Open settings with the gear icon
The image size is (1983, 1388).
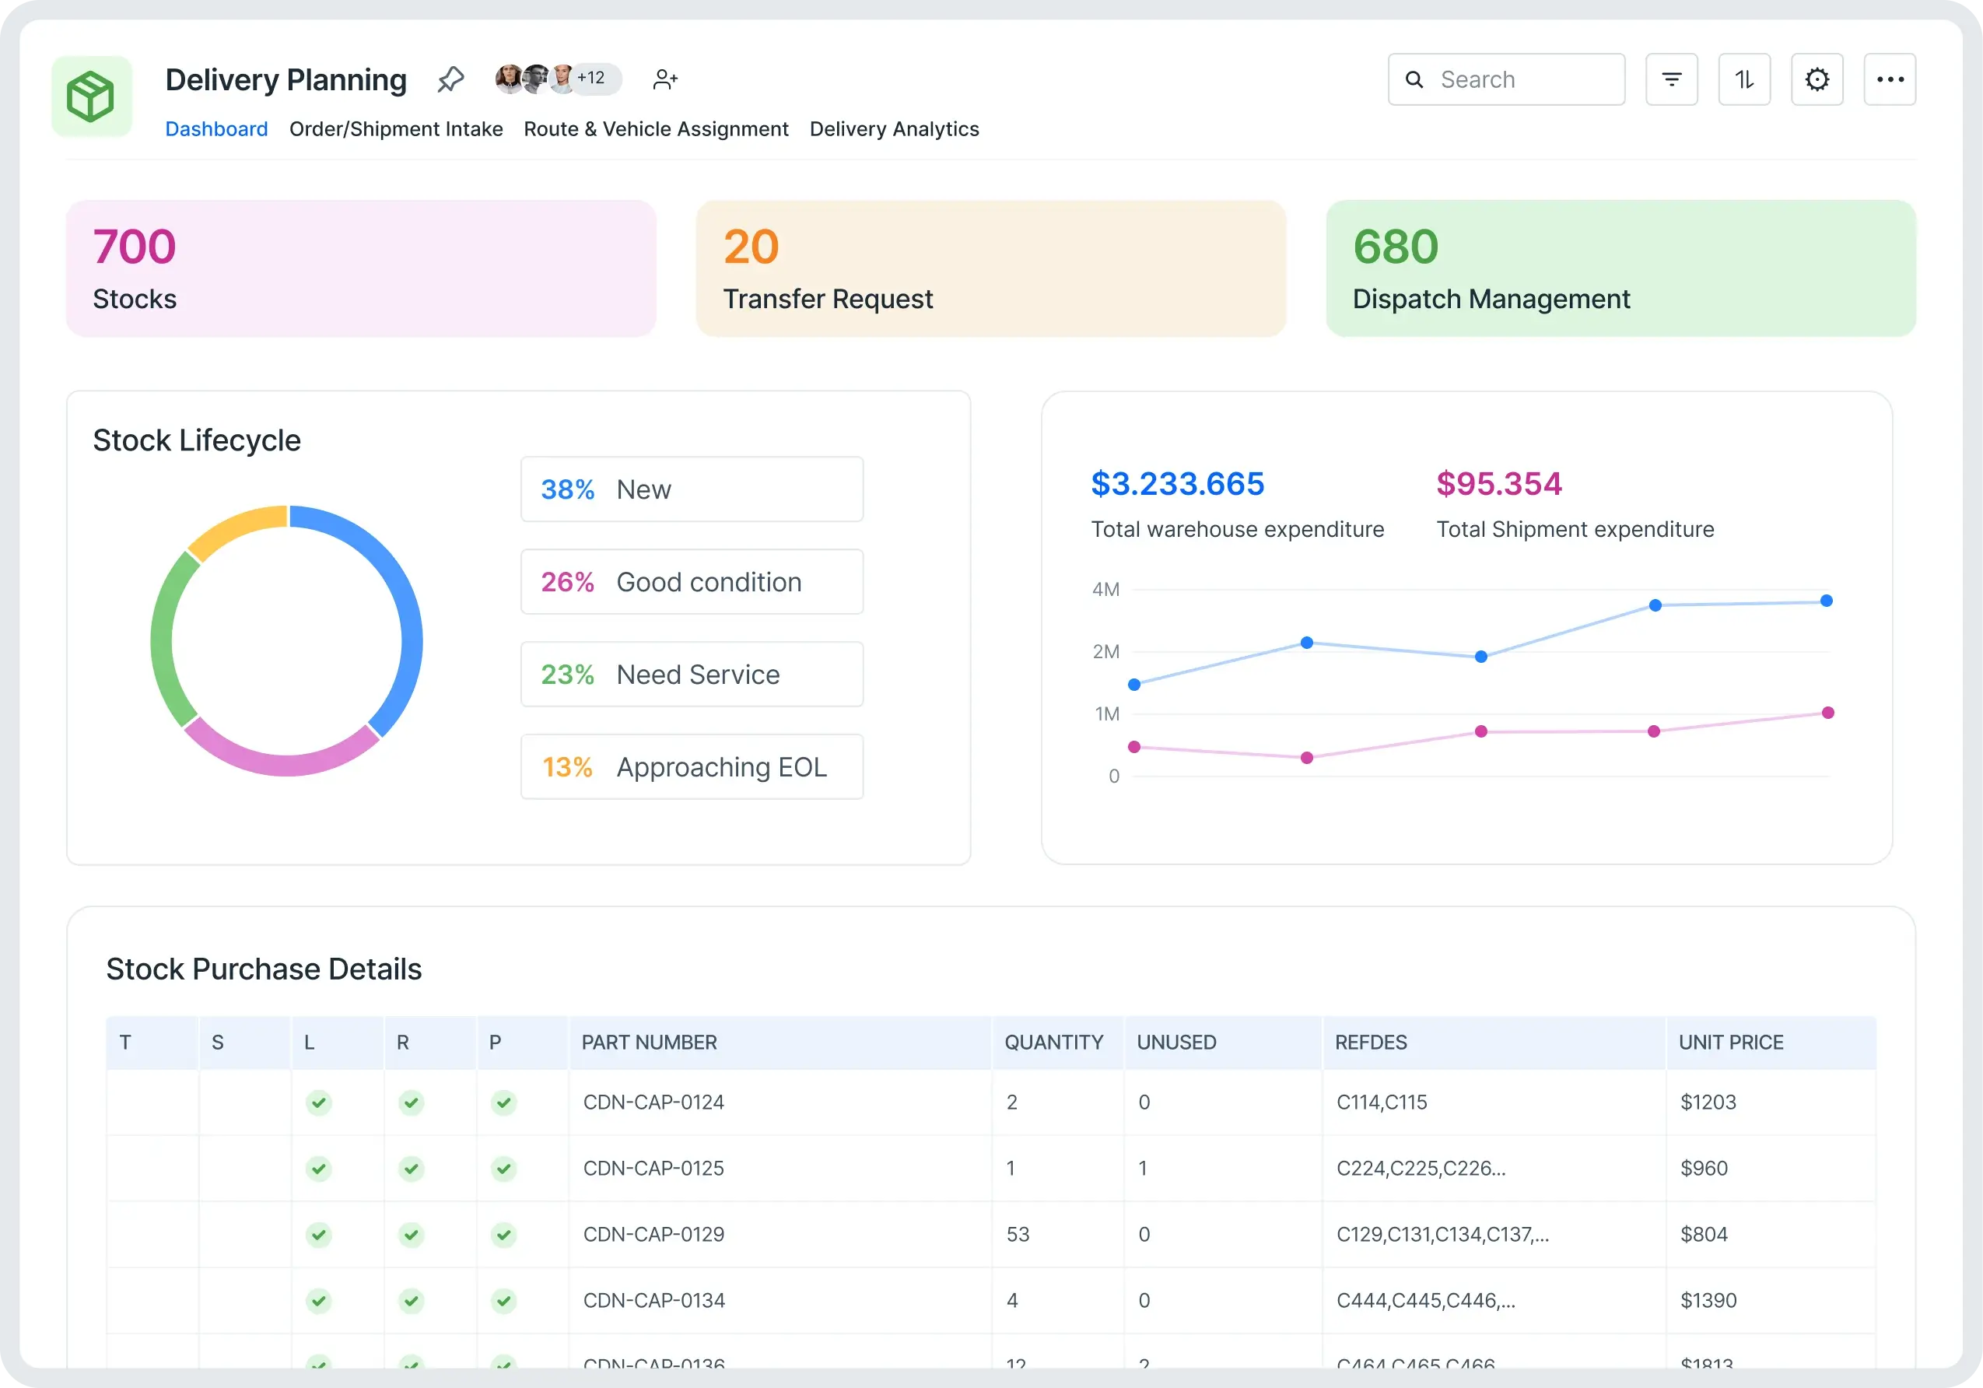click(1817, 79)
